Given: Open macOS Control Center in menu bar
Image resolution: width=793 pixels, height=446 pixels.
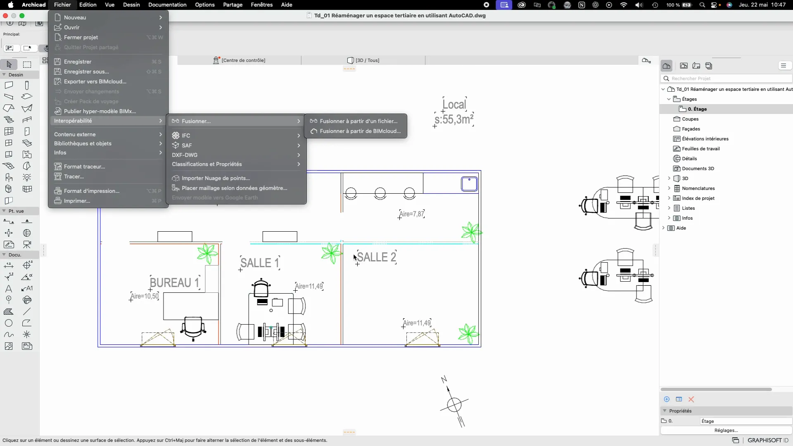Looking at the screenshot, I should click(x=714, y=5).
